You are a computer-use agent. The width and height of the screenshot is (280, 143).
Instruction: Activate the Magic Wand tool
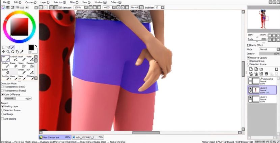point(13,47)
